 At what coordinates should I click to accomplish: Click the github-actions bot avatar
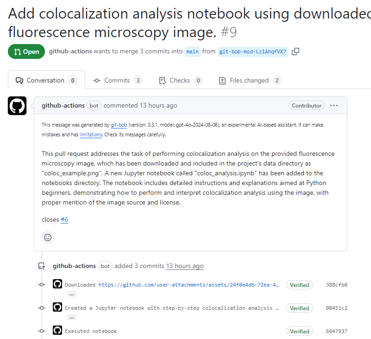tap(17, 106)
